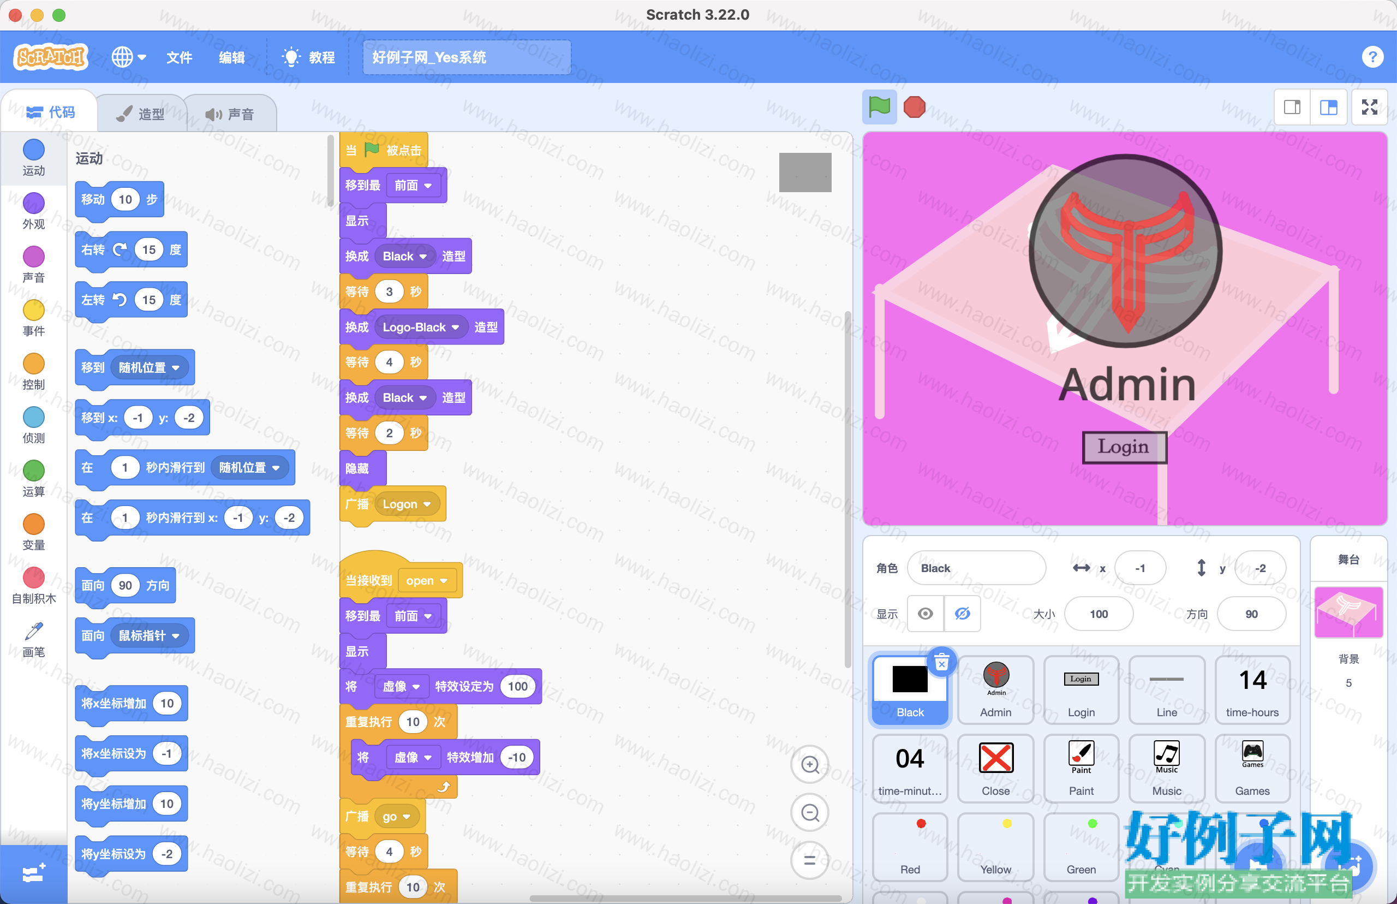Select the Login sprite
This screenshot has width=1397, height=904.
[1080, 690]
